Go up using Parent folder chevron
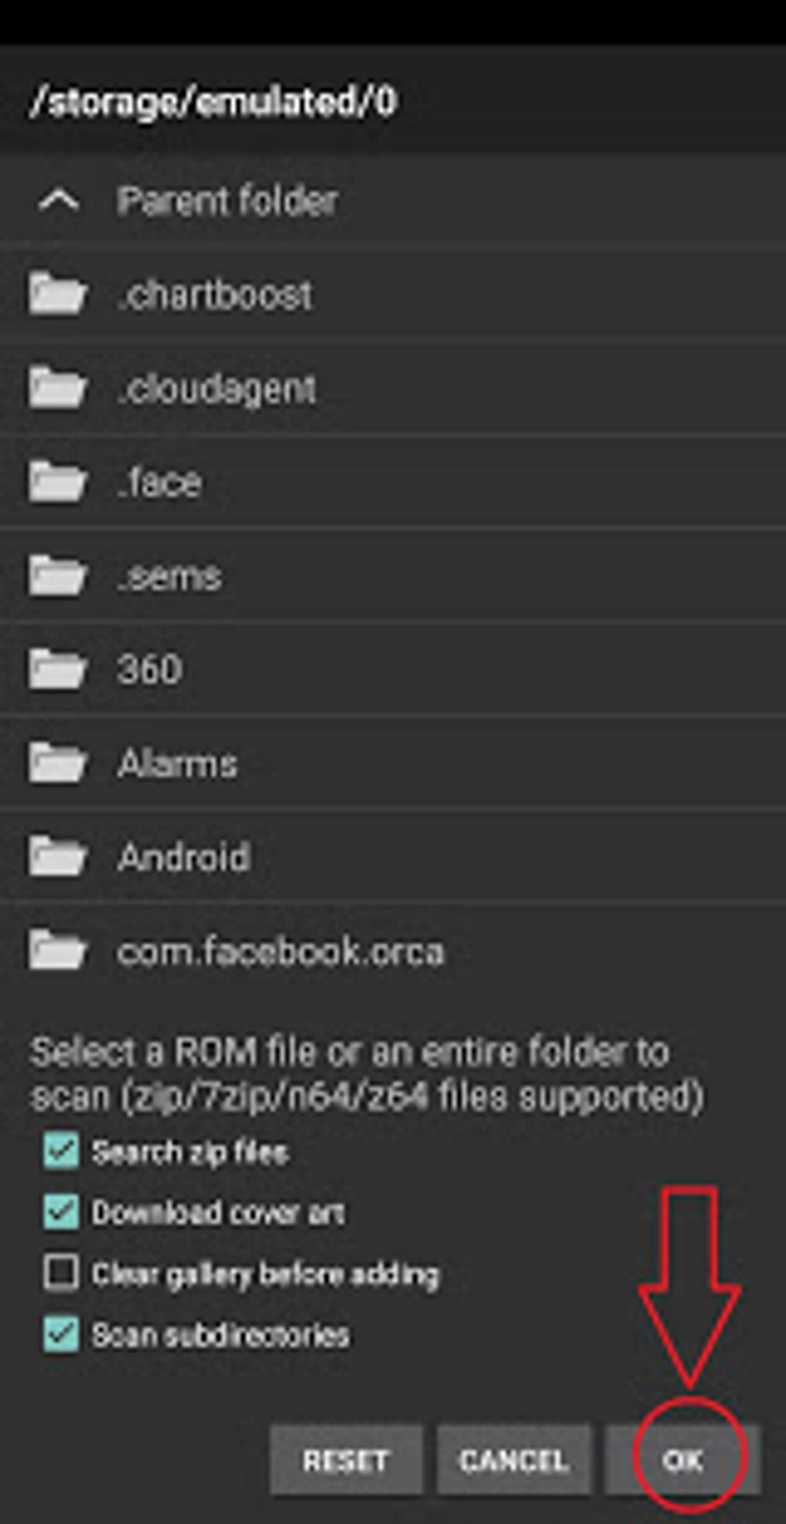786x1524 pixels. click(x=59, y=201)
